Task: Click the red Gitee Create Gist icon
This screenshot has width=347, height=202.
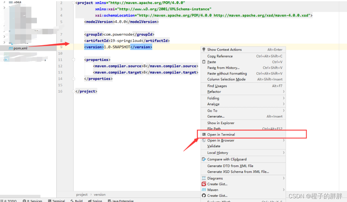Action: [204, 184]
